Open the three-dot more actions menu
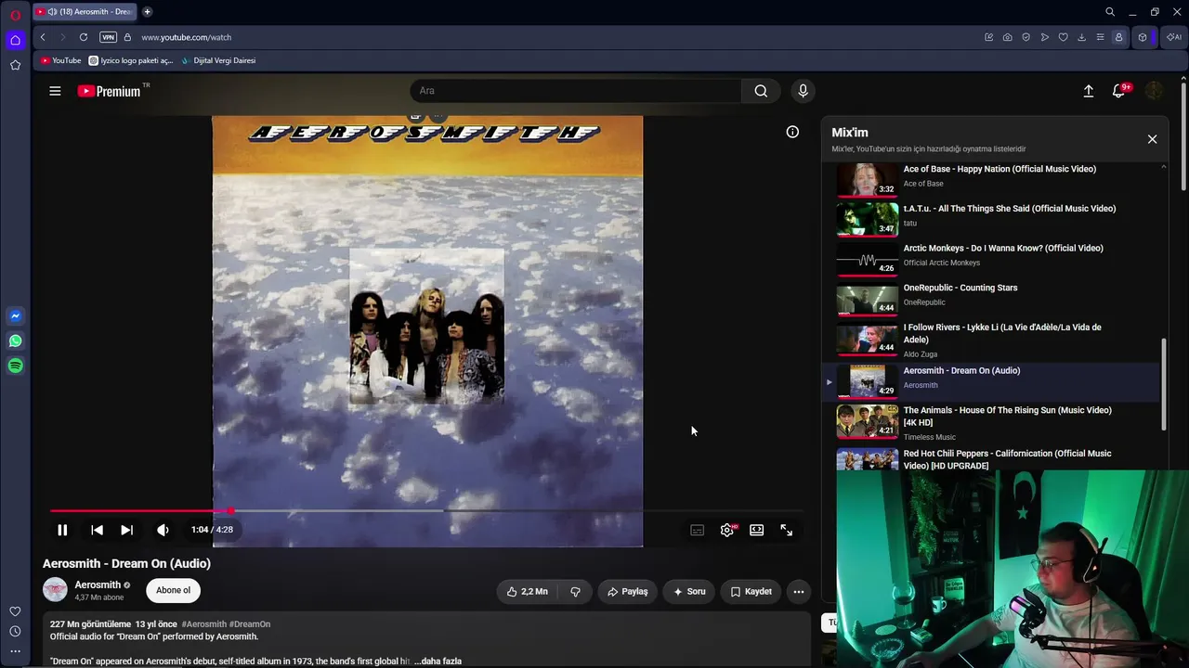 [798, 591]
